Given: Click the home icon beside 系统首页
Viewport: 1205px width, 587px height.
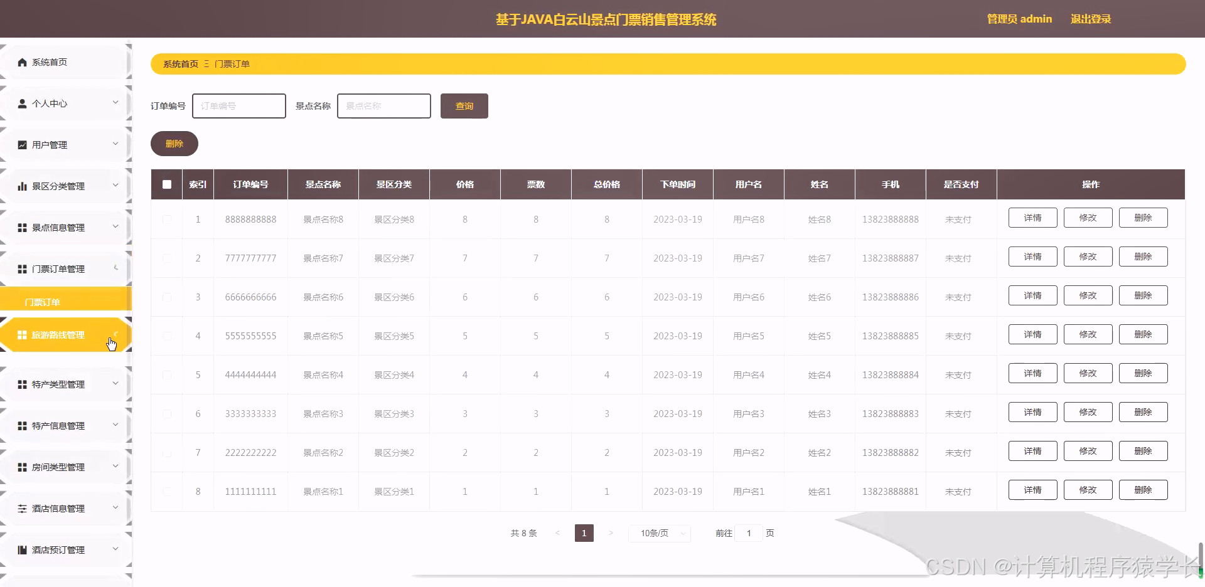Looking at the screenshot, I should [x=22, y=62].
